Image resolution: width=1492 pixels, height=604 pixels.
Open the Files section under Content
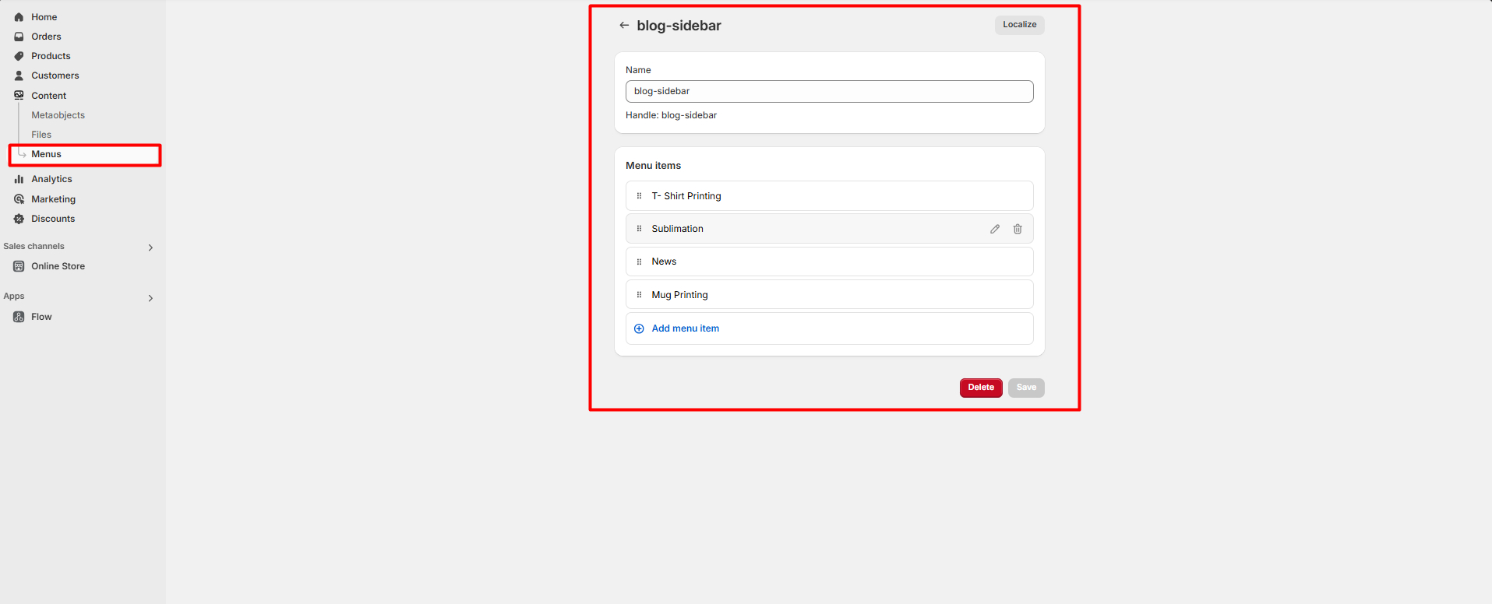[41, 135]
